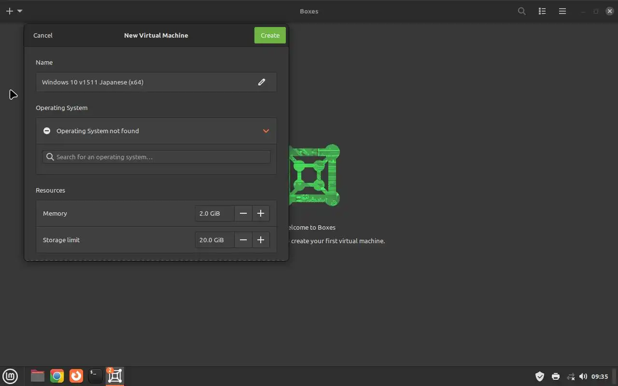The height and width of the screenshot is (386, 618).
Task: Click the Windows 10 v1511 Japanese name field
Action: [x=156, y=82]
